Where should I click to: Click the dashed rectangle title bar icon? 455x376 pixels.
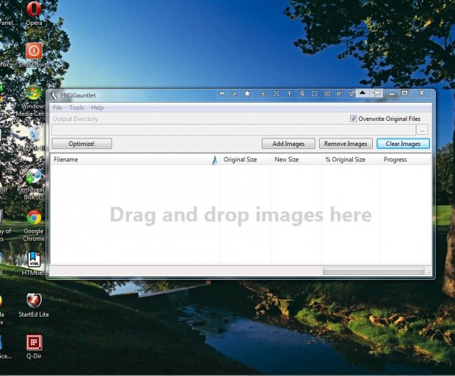click(x=315, y=93)
